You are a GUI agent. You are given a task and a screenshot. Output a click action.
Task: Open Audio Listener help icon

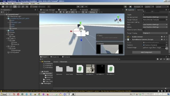coord(162,37)
